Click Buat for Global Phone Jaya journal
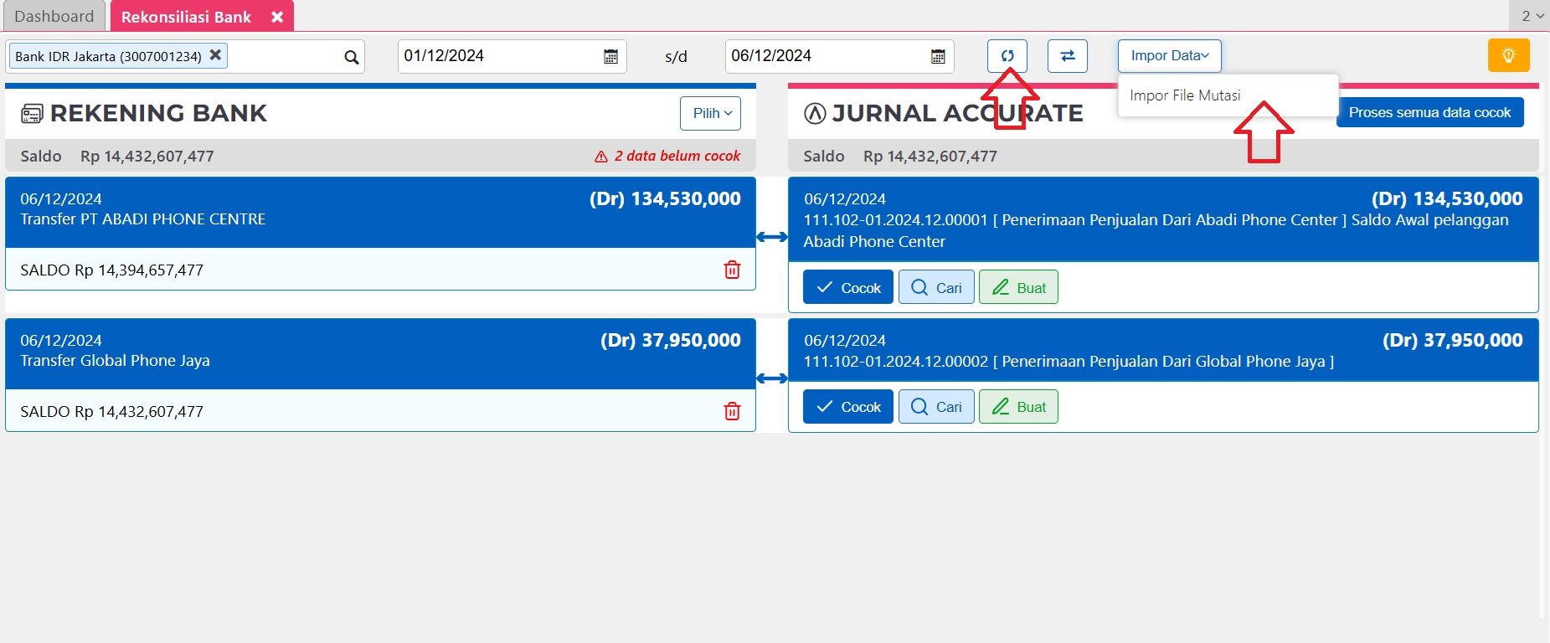The height and width of the screenshot is (643, 1550). pyautogui.click(x=1018, y=406)
